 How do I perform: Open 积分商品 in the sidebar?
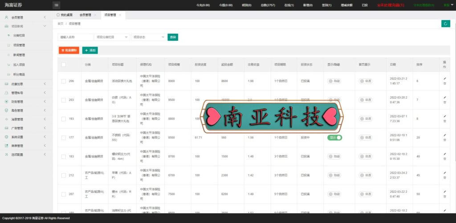19,75
